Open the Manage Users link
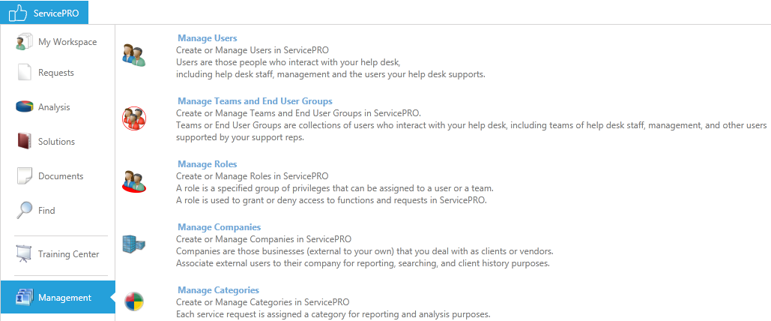 [207, 38]
